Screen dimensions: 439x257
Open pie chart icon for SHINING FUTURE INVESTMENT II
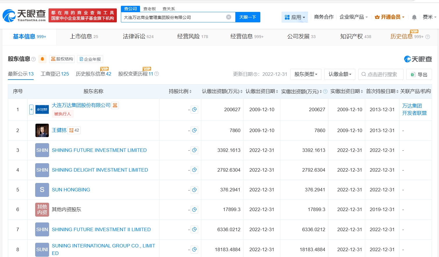coord(194,229)
